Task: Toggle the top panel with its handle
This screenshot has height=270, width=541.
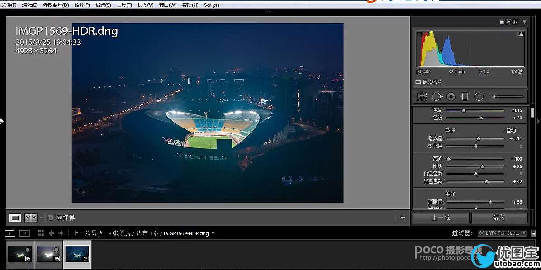Action: [x=270, y=12]
